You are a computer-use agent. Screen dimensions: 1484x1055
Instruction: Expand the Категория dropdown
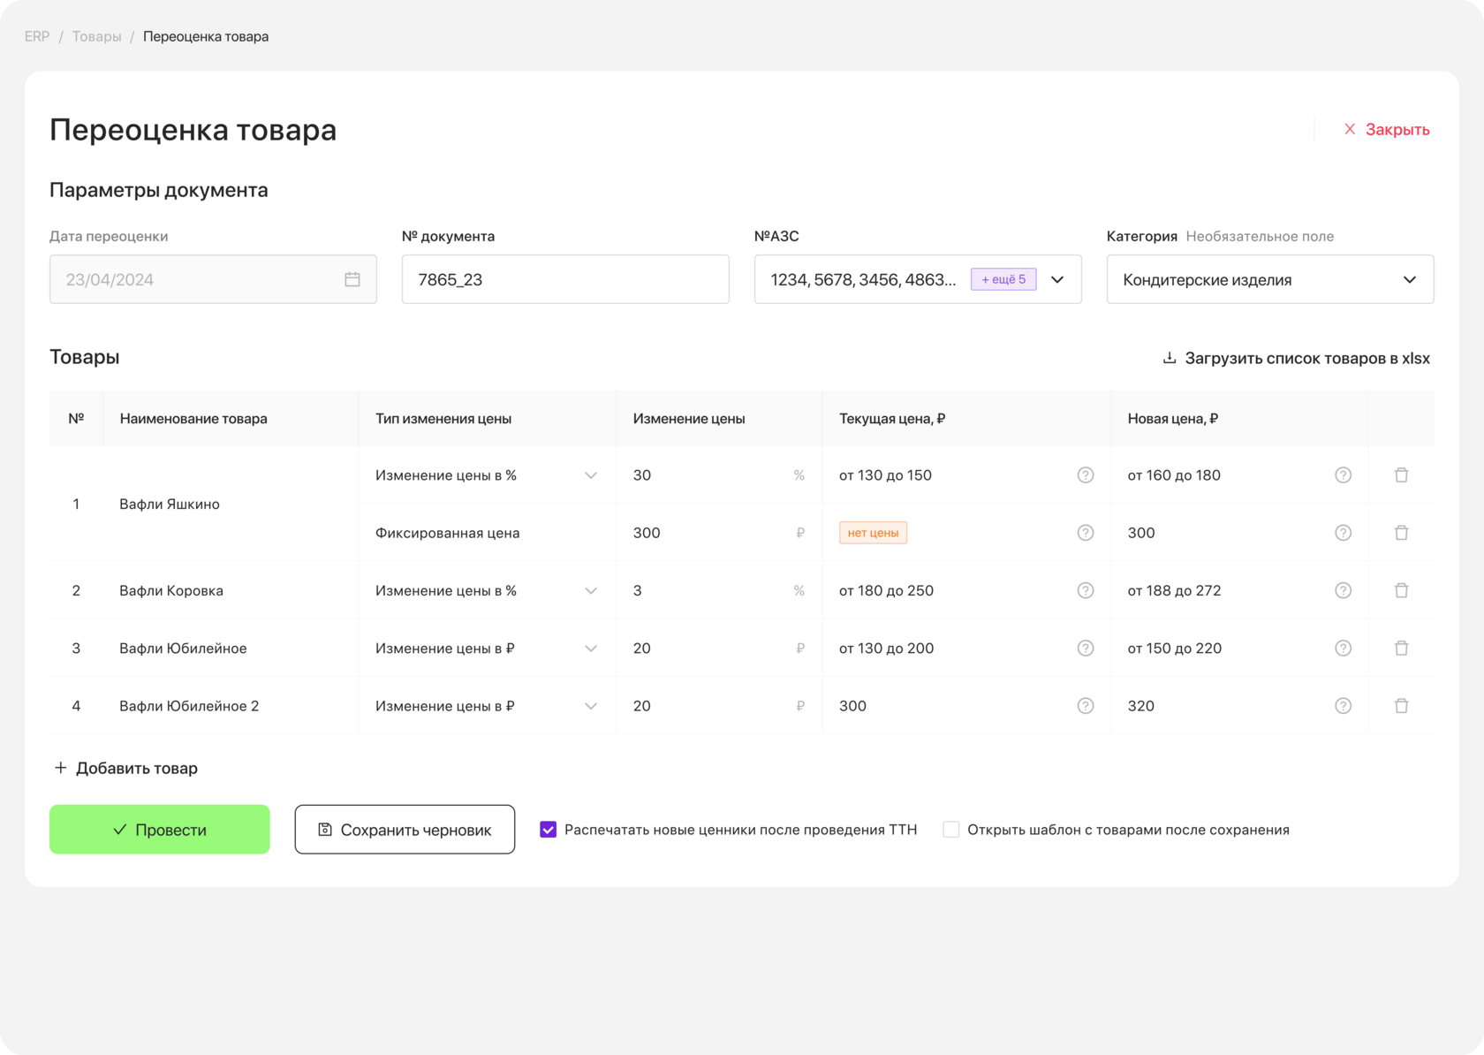coord(1410,279)
